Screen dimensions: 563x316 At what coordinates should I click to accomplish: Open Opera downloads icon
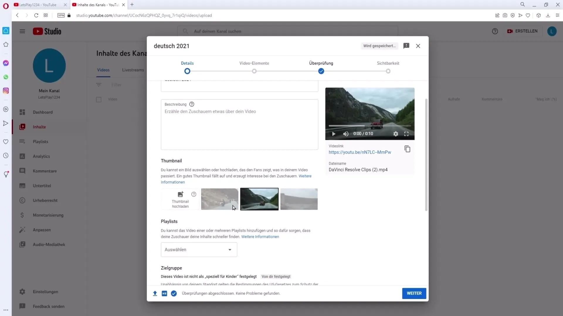pos(548,15)
